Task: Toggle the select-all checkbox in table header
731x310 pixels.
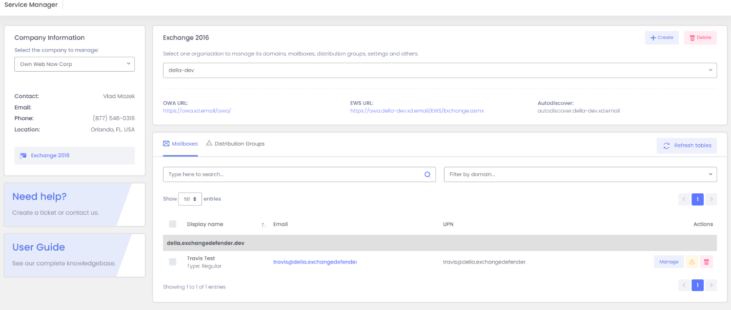Action: coord(173,224)
